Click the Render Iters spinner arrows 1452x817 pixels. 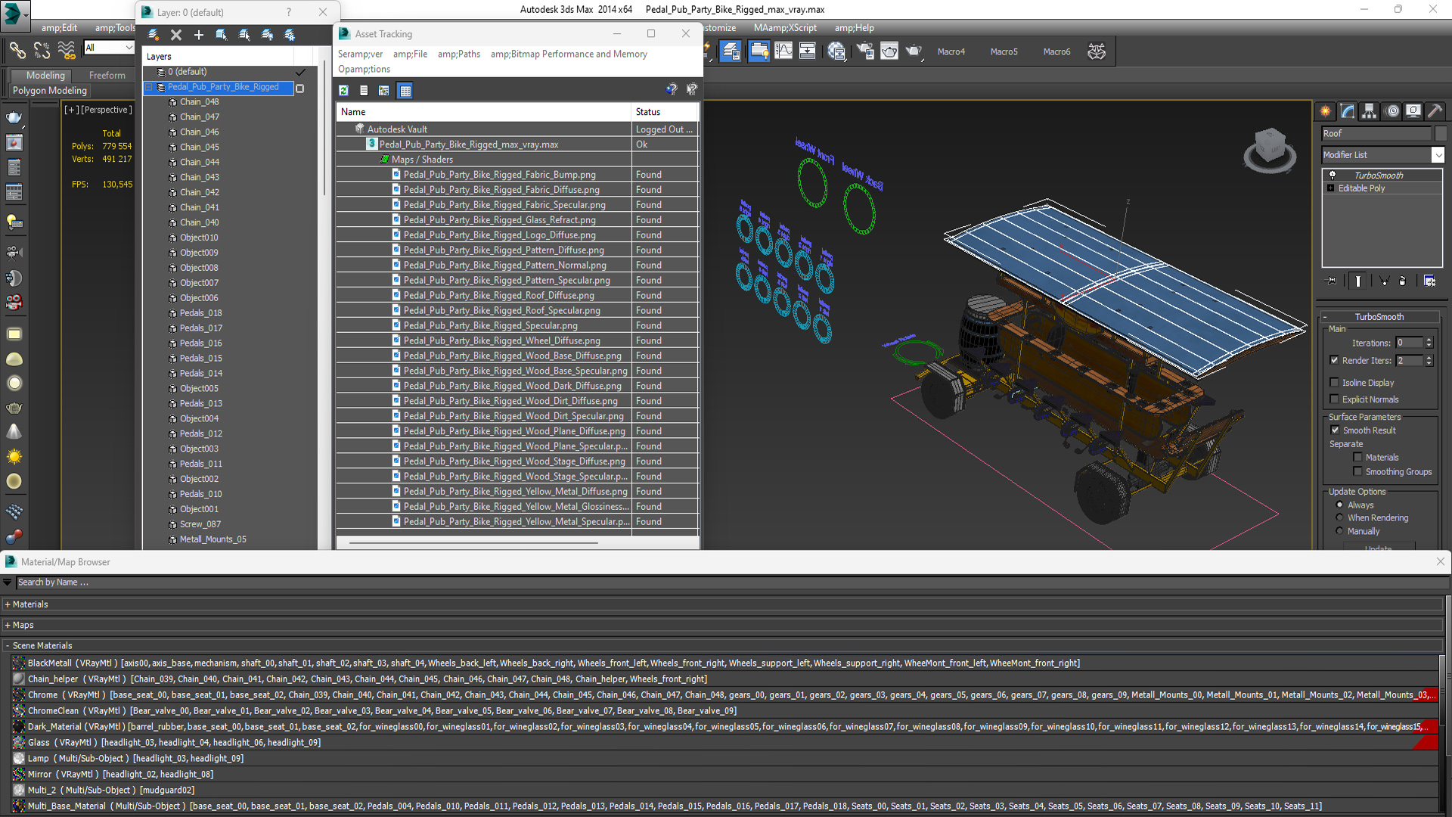(x=1429, y=361)
